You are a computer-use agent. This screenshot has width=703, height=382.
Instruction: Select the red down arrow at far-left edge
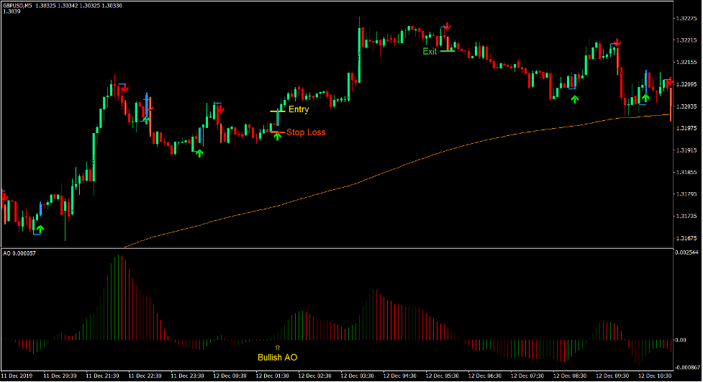coord(4,196)
